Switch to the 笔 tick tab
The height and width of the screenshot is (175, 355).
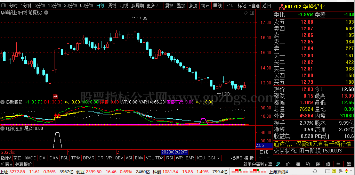pyautogui.click(x=278, y=164)
